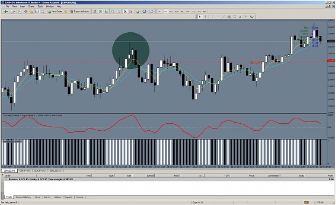The image size is (336, 205).
Task: Click the New Chart toolbar icon
Action: (x=5, y=11)
